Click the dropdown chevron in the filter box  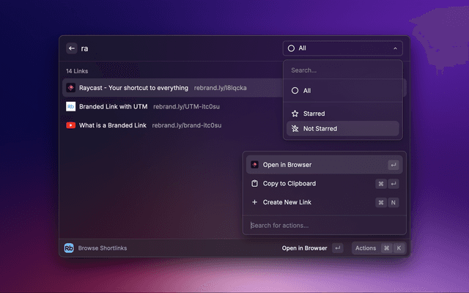[x=395, y=48]
